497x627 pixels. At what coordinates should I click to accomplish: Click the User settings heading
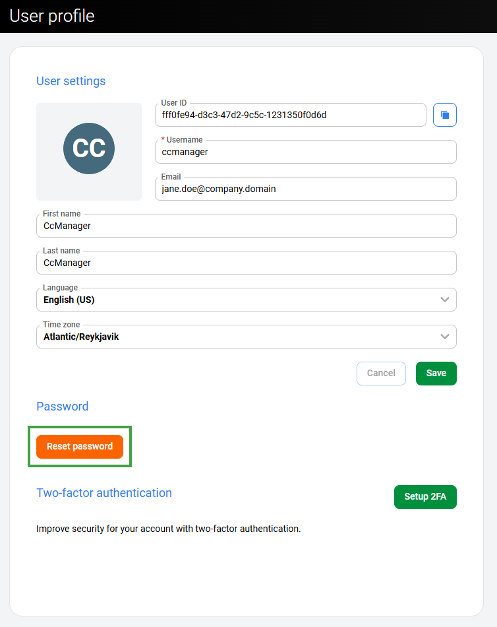tap(71, 81)
